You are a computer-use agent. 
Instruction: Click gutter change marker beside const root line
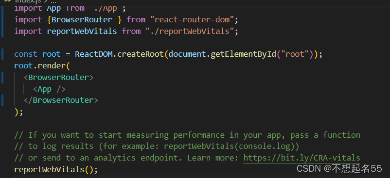point(2,54)
